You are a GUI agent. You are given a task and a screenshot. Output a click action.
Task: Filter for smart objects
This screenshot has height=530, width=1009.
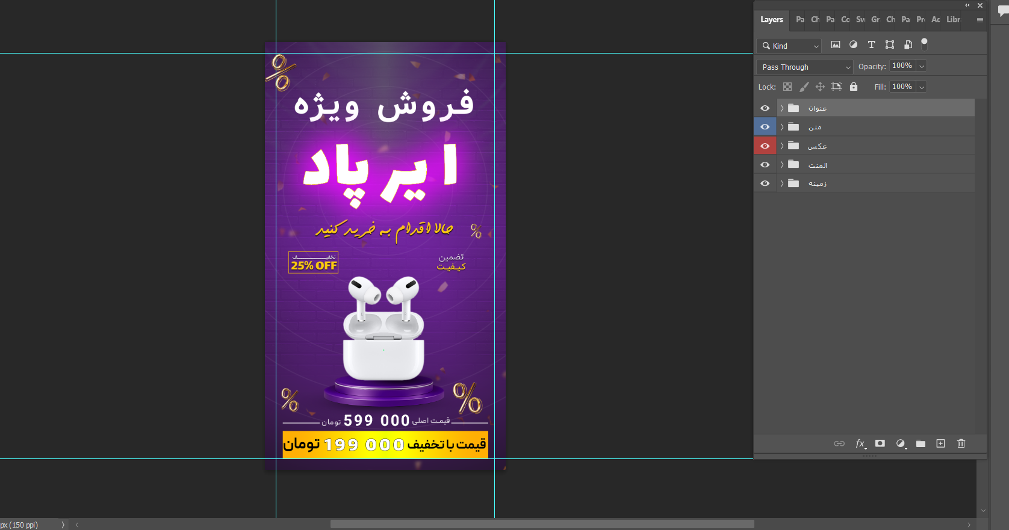[x=908, y=45]
